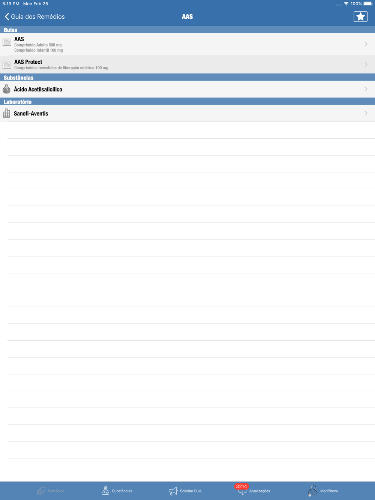The height and width of the screenshot is (500, 375).
Task: Open Ácido Acetilsalicílico substance
Action: 187,89
